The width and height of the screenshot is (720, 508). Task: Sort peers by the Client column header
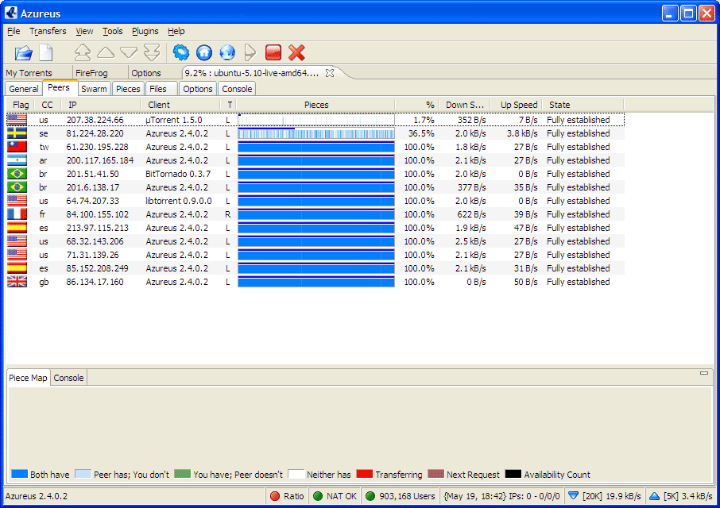180,105
